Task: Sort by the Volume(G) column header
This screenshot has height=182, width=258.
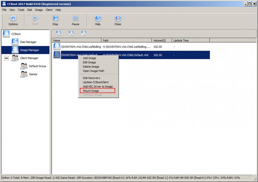Action: click(x=162, y=40)
